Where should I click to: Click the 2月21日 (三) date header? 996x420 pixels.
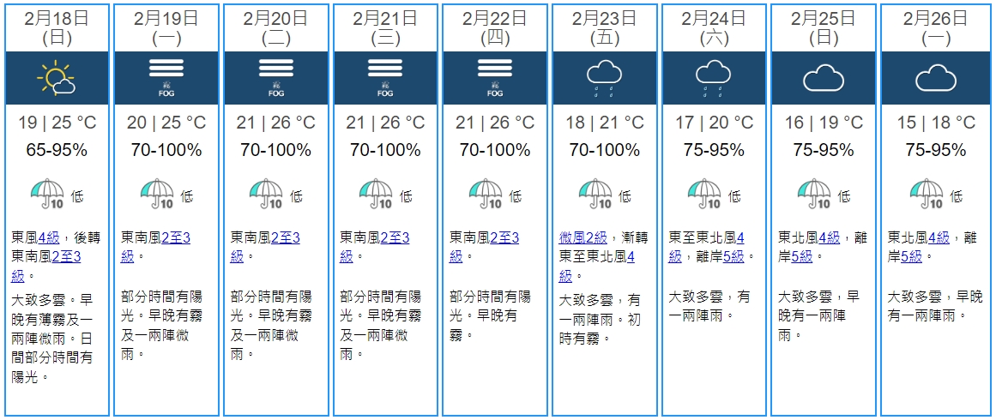(385, 27)
